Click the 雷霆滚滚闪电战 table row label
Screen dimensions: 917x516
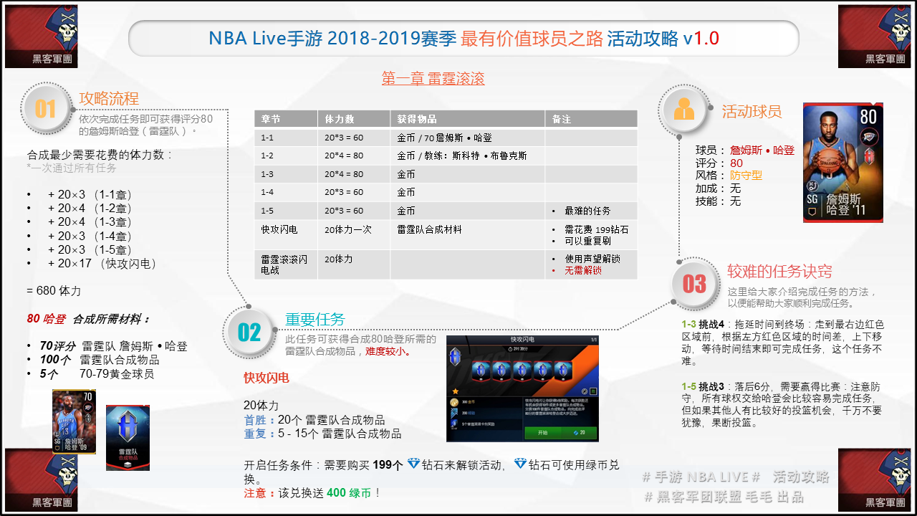[x=286, y=264]
